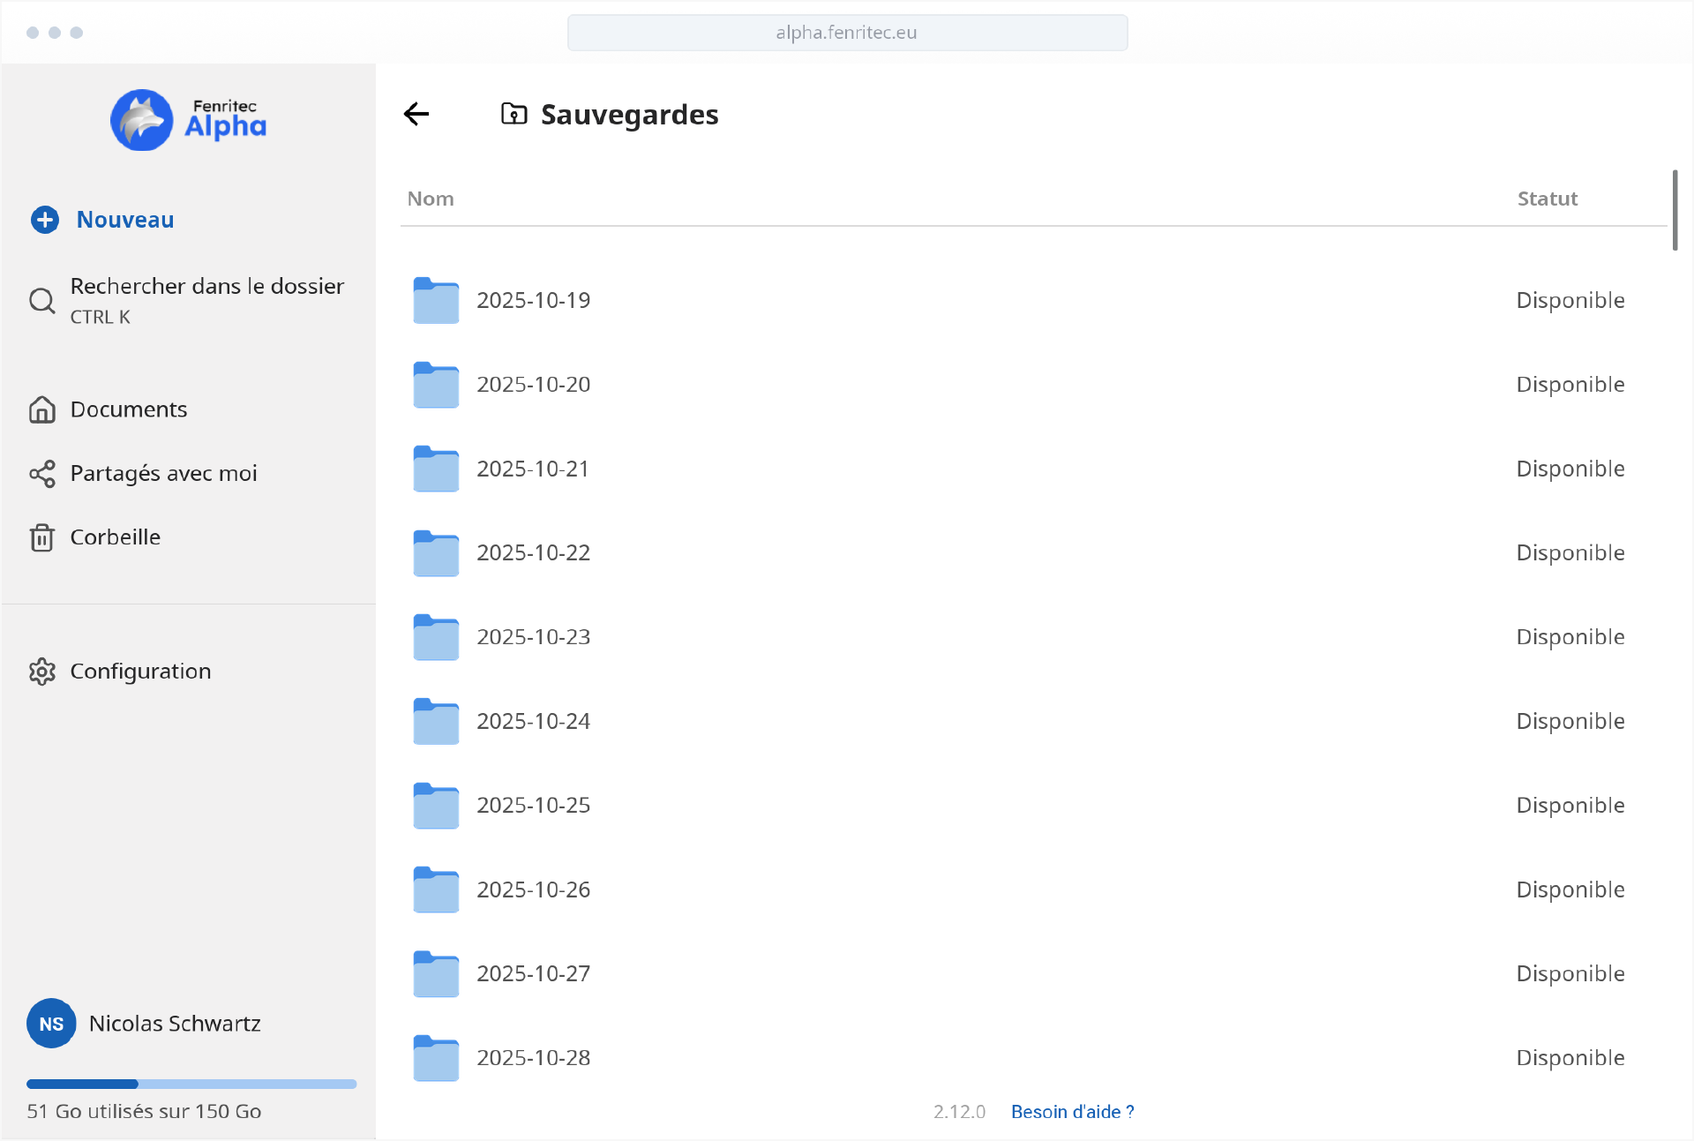The image size is (1694, 1141).
Task: Click the Besoin d'aide ? link
Action: click(x=1073, y=1112)
